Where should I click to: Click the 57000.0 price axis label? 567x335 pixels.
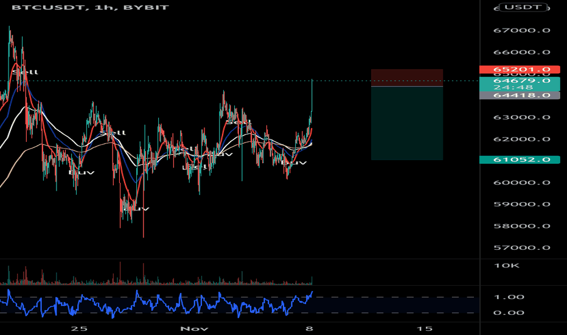tap(521, 248)
